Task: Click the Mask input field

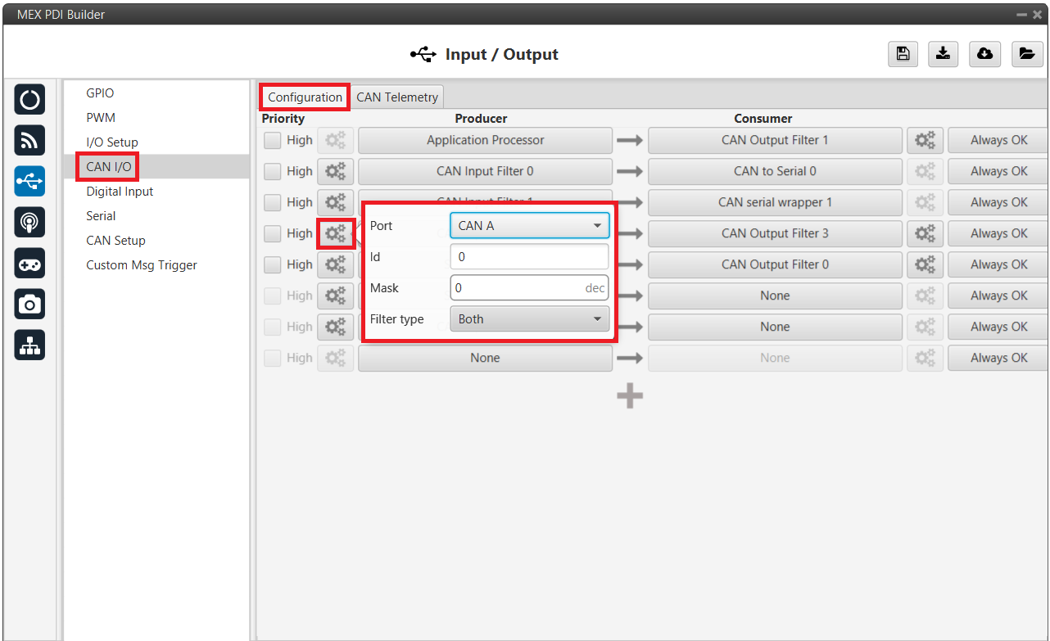Action: 518,288
